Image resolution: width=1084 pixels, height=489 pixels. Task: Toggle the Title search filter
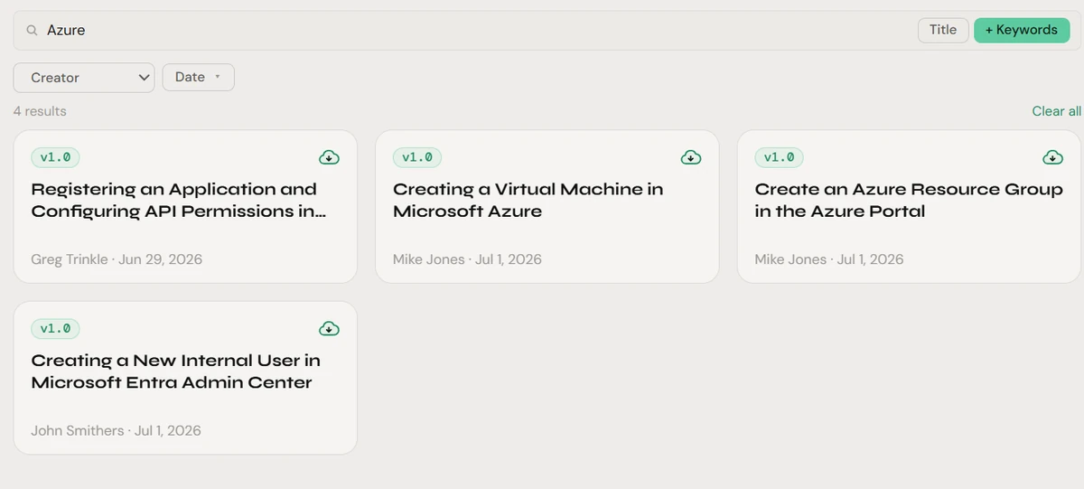pyautogui.click(x=943, y=30)
